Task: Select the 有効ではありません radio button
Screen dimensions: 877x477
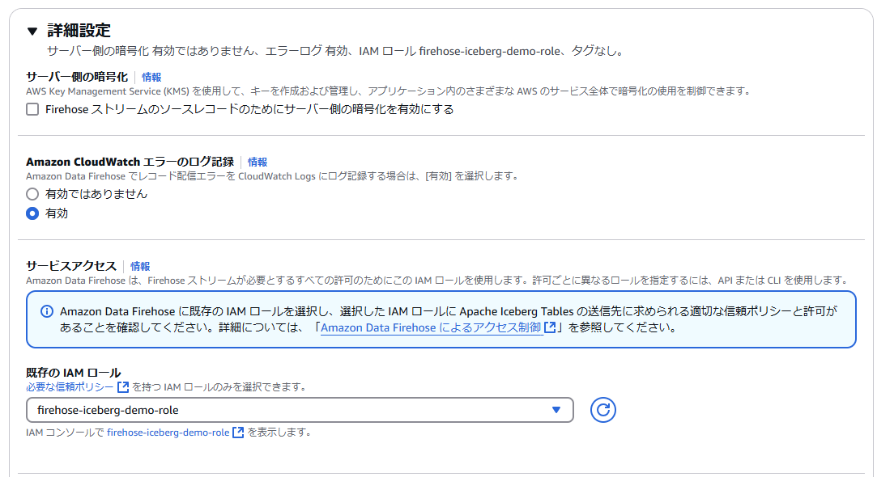Action: coord(32,194)
